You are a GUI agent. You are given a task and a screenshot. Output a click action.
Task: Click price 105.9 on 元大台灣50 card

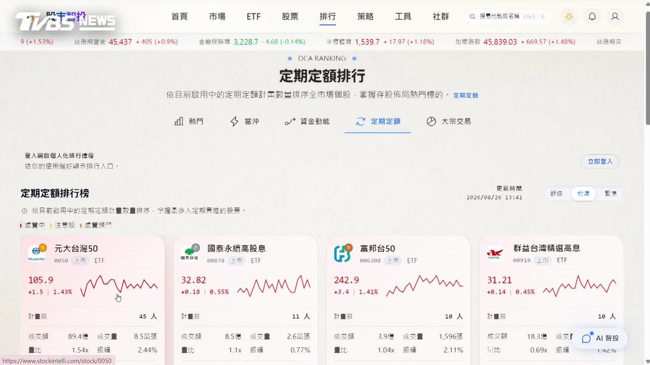(x=41, y=280)
